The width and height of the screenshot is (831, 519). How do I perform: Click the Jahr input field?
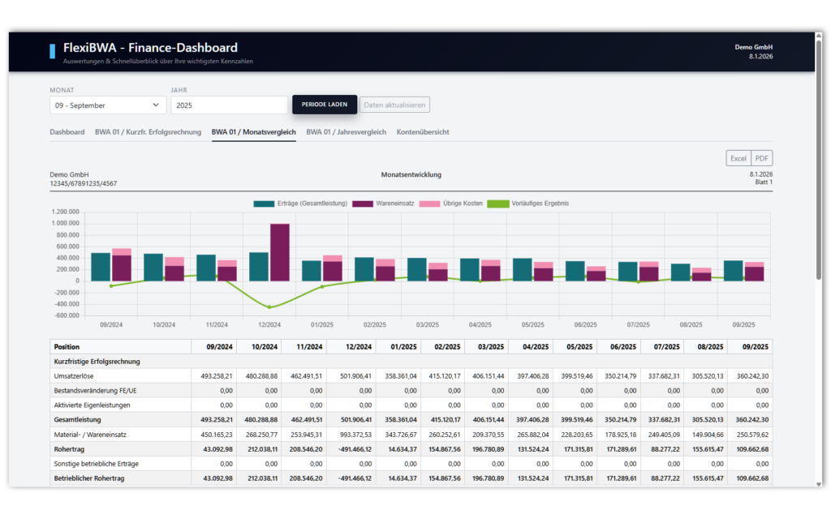229,105
